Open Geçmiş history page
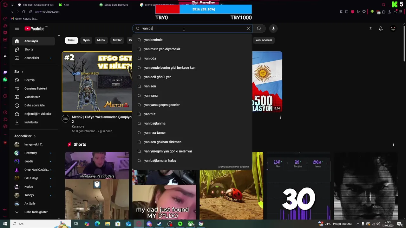Image resolution: width=406 pixels, height=228 pixels. coord(33,80)
